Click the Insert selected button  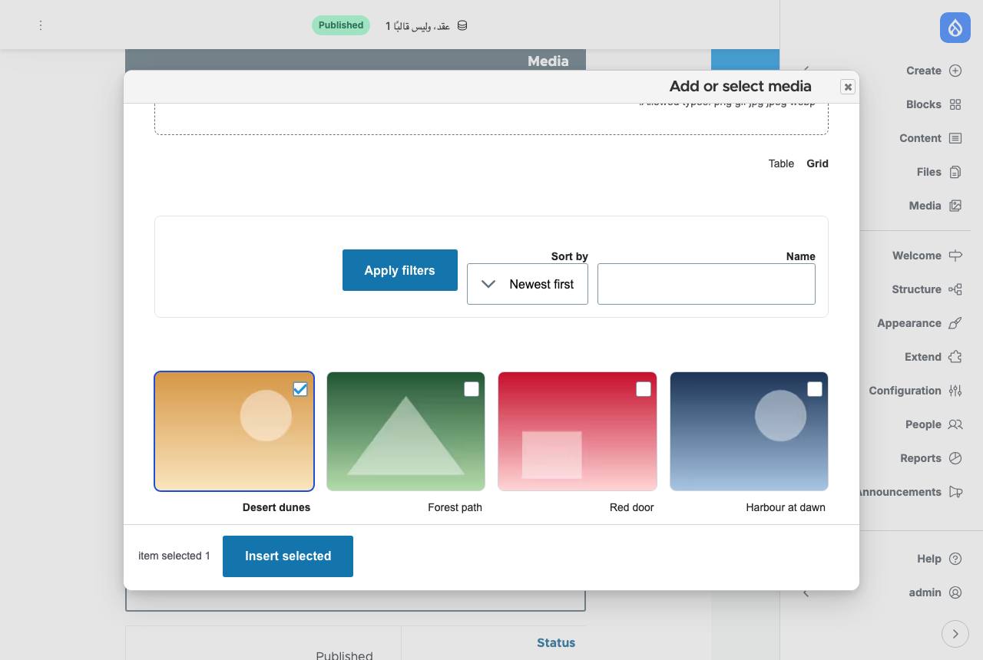pyautogui.click(x=288, y=556)
